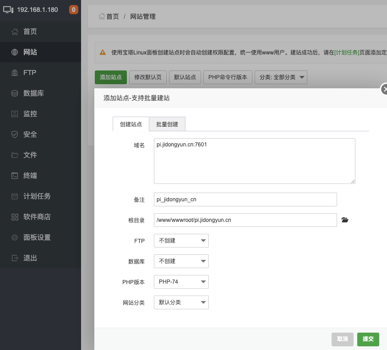The height and width of the screenshot is (350, 387).
Task: Click the gear icon beside 面板设置
Action: (15, 237)
